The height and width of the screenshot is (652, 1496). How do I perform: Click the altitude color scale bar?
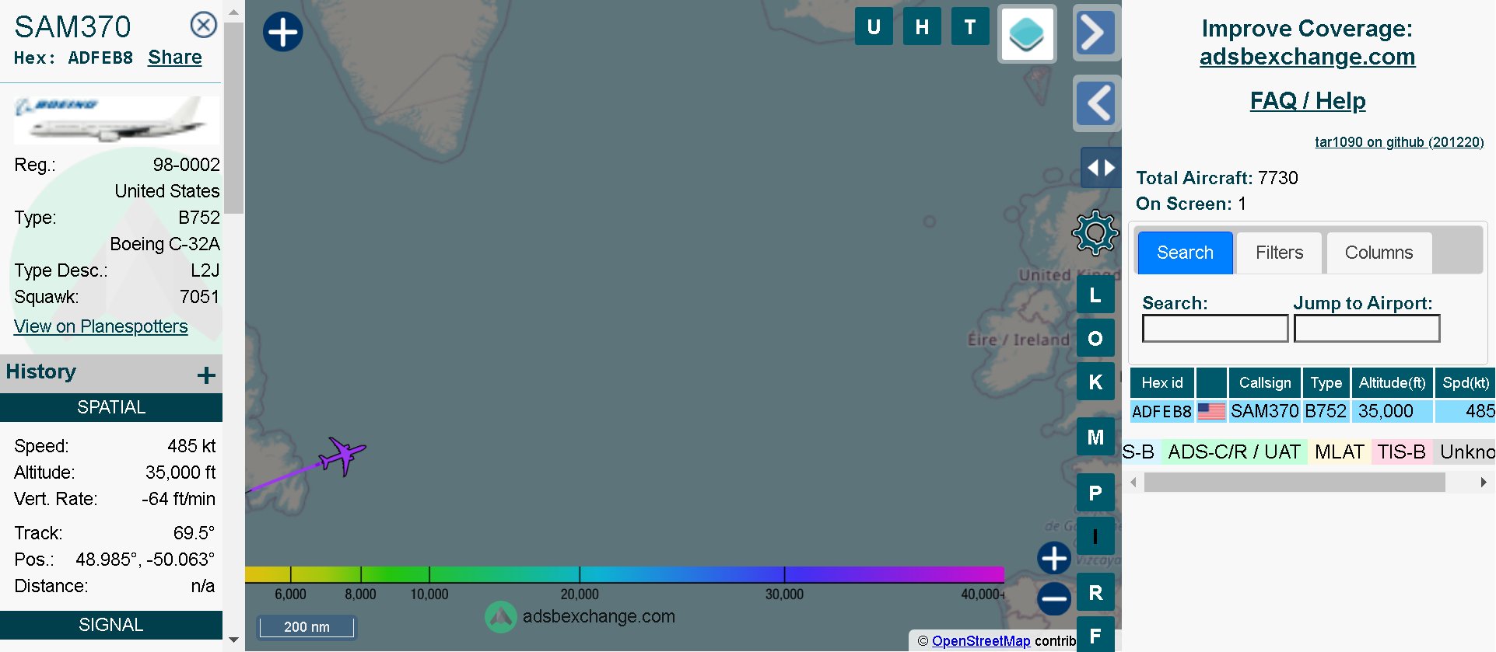[625, 574]
